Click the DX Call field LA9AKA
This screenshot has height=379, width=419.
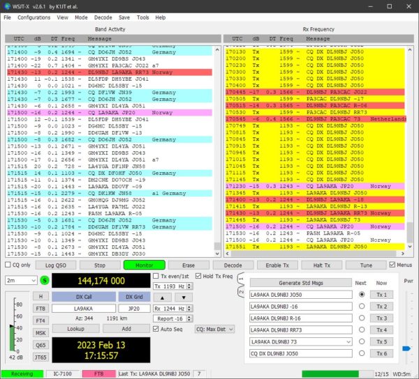(84, 309)
